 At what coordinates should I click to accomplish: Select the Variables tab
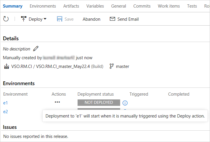coord(95,6)
